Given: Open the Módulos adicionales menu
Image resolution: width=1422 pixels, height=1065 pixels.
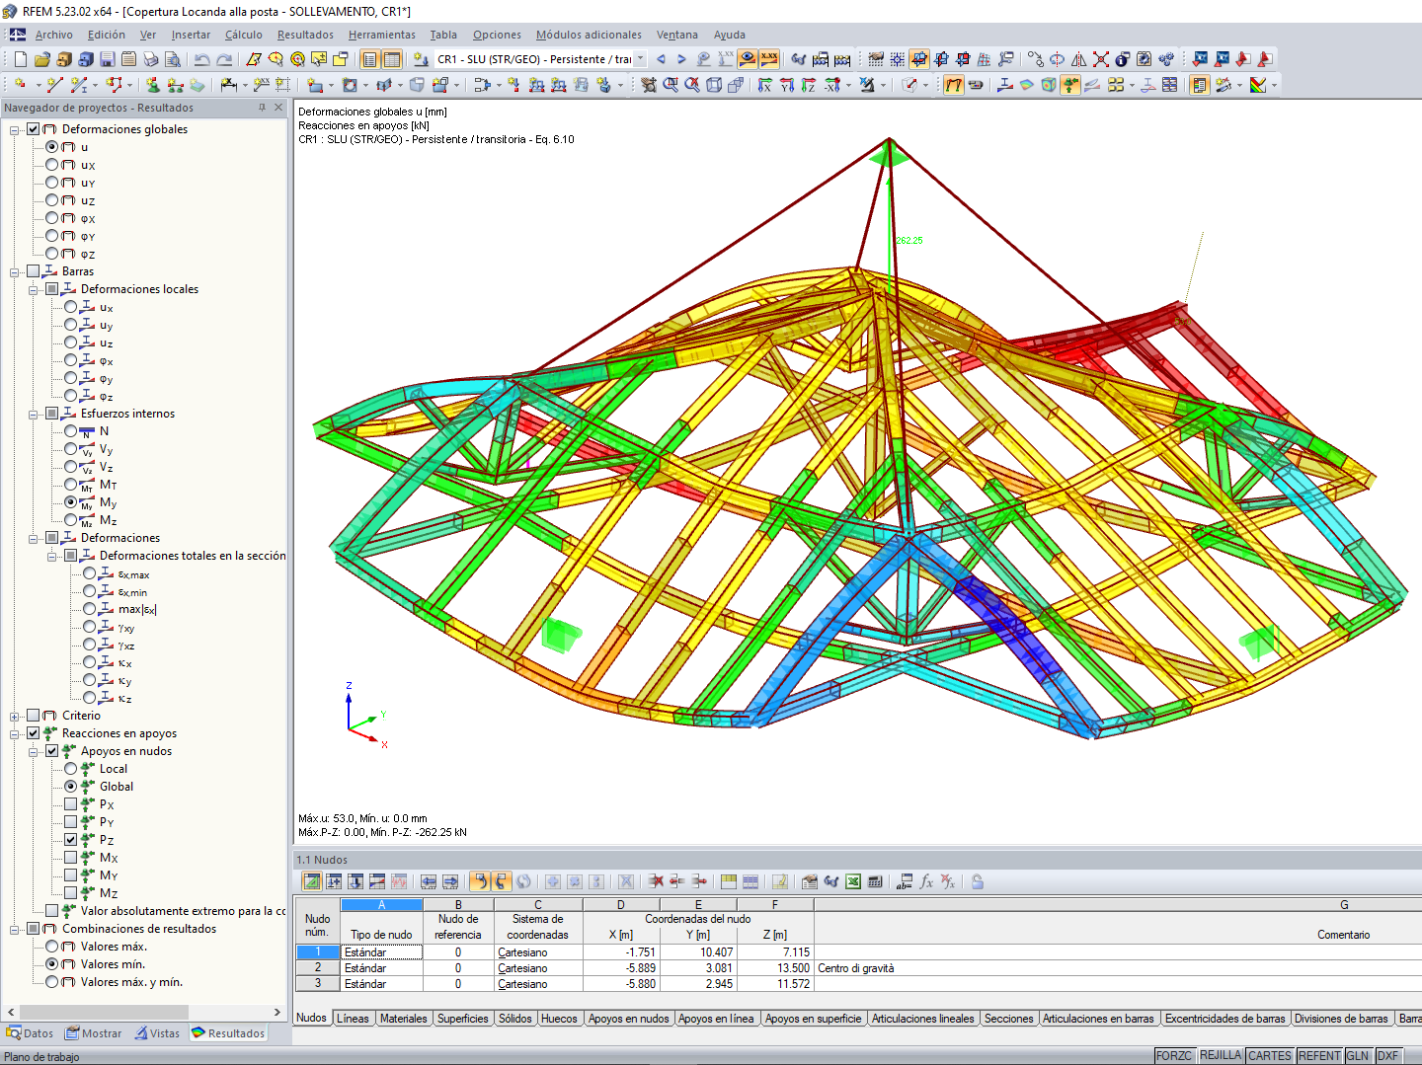Looking at the screenshot, I should pos(588,35).
